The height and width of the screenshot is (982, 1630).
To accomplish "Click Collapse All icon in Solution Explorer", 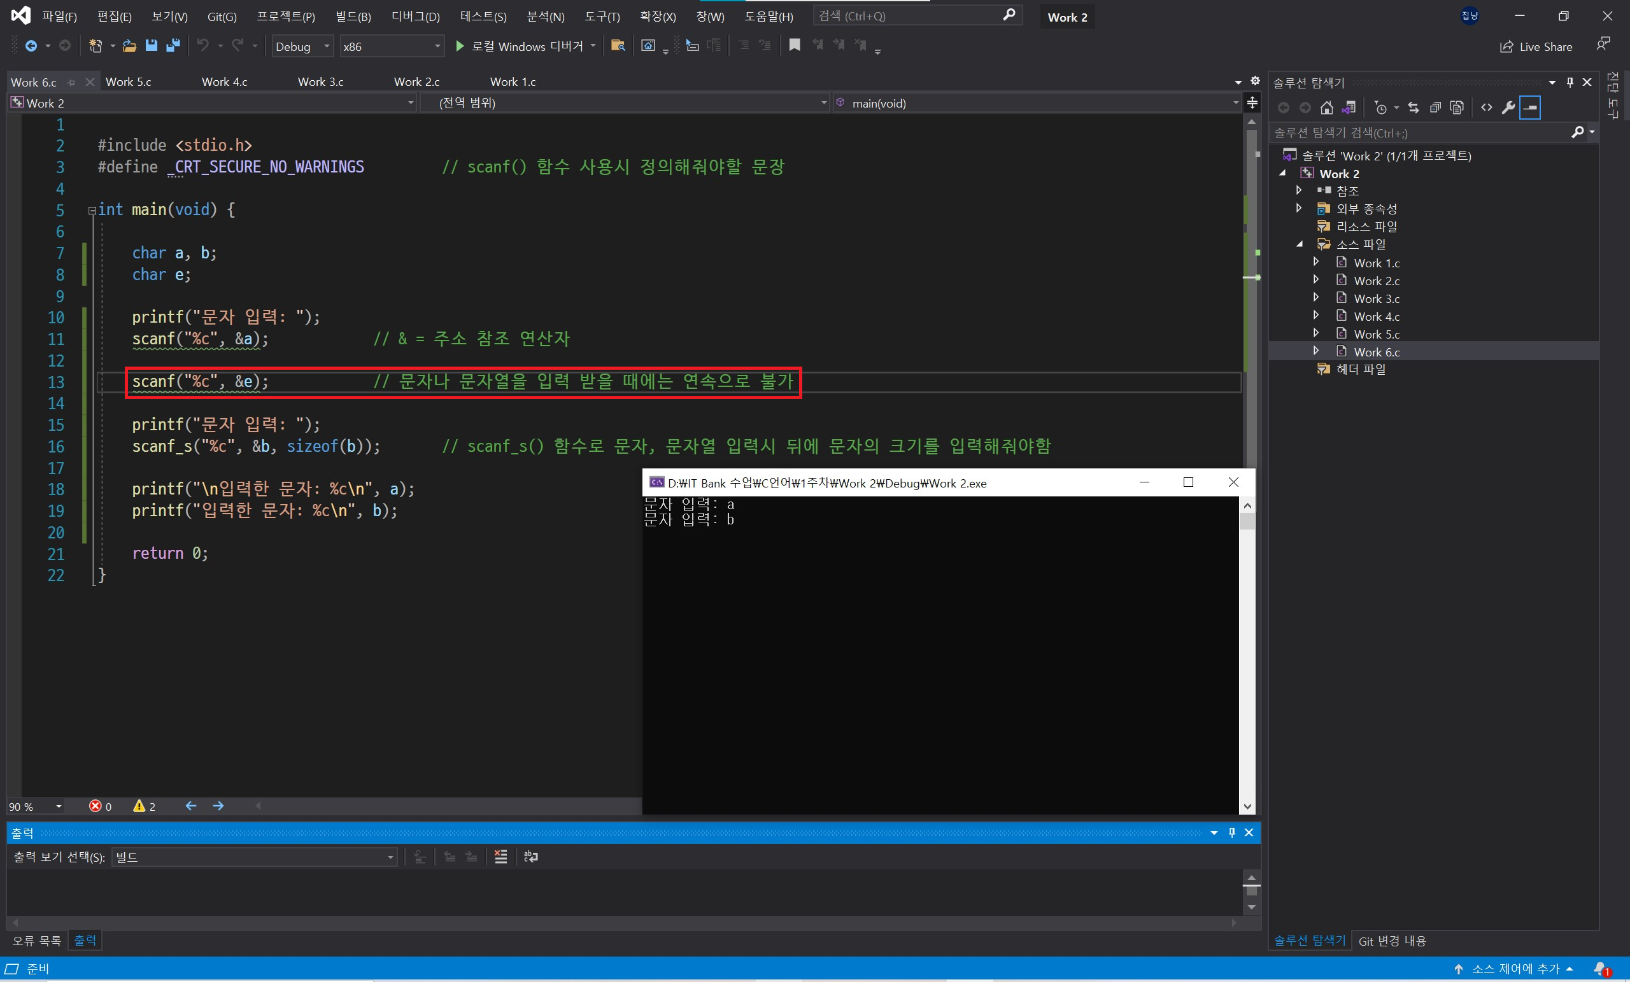I will (1435, 108).
